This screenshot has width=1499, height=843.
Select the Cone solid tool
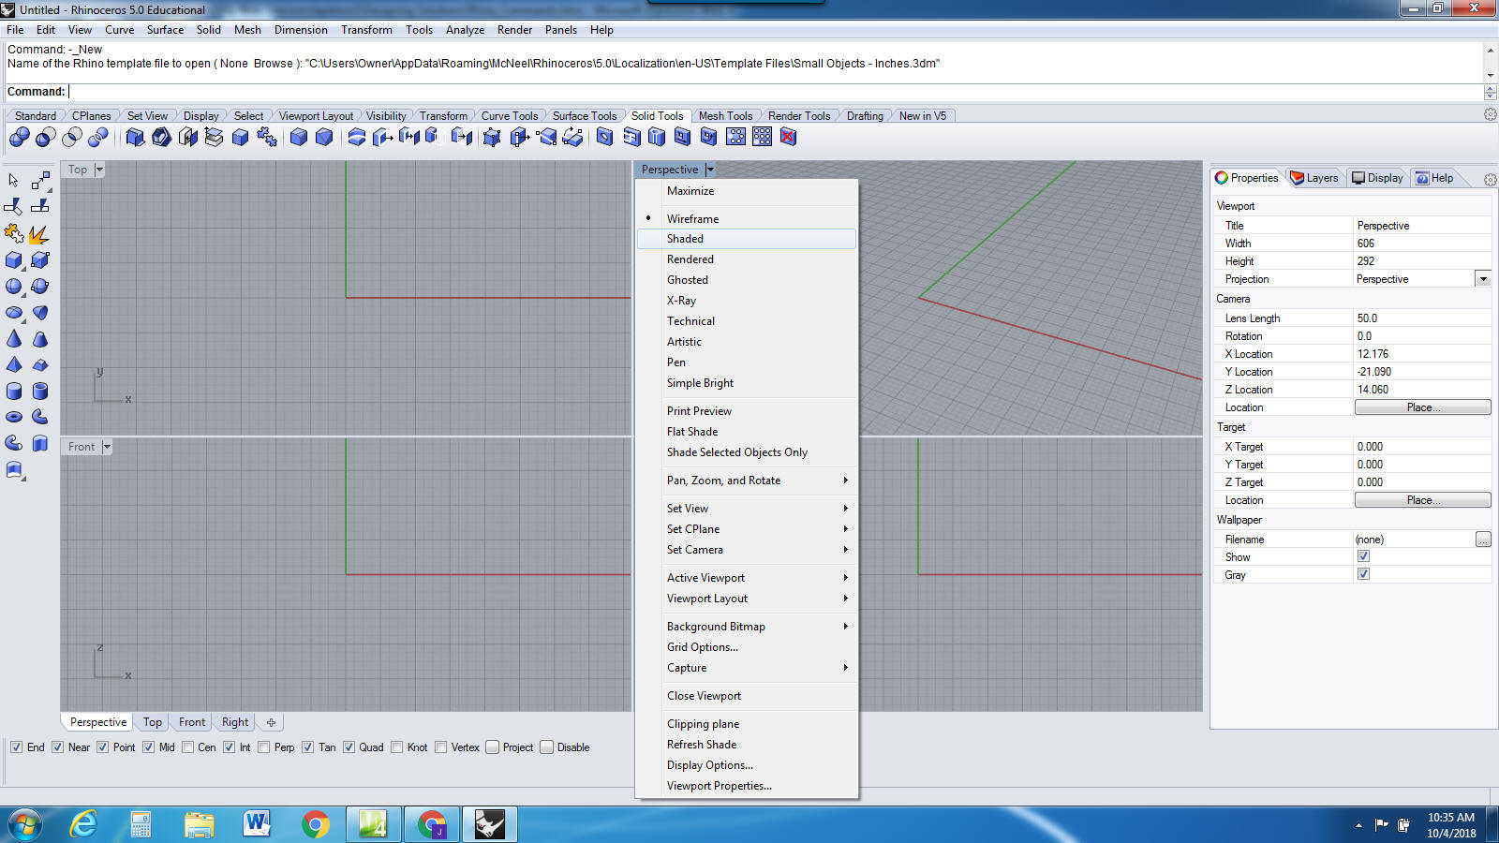14,339
